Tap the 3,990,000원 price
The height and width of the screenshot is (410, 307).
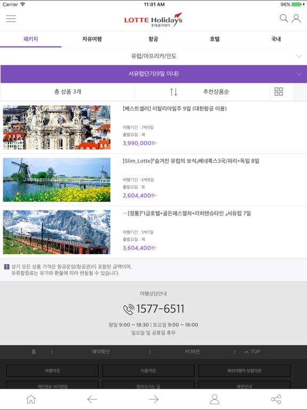point(140,143)
